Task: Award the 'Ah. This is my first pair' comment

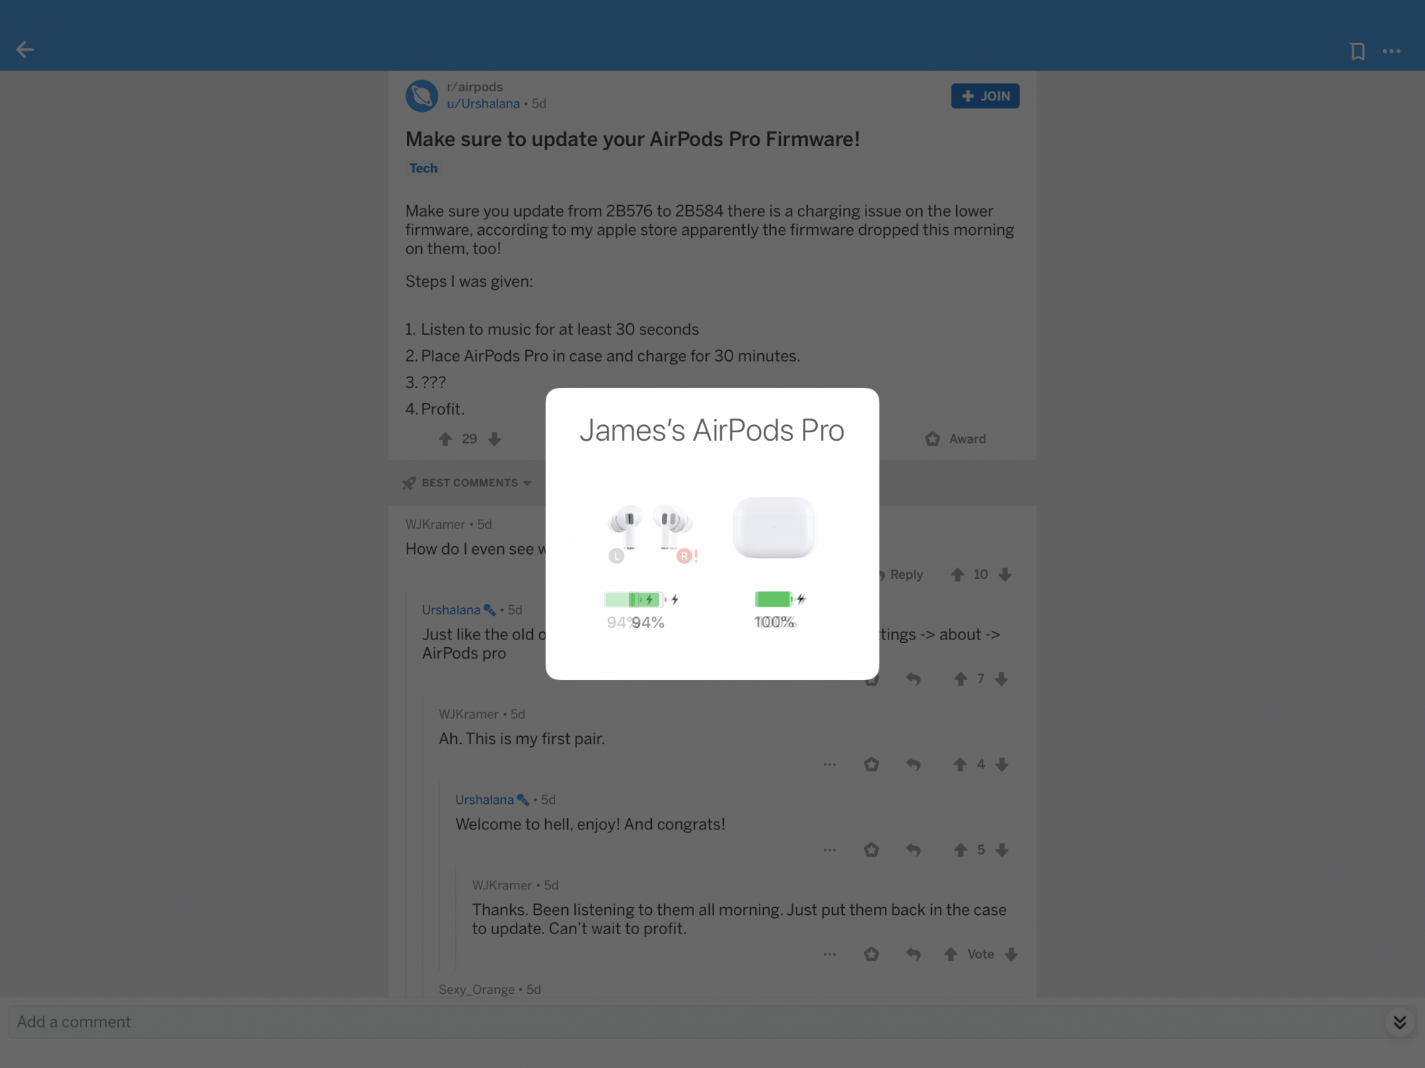Action: tap(871, 765)
